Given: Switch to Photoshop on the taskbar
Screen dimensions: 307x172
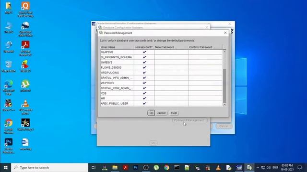Looking at the screenshot, I should (135, 168).
